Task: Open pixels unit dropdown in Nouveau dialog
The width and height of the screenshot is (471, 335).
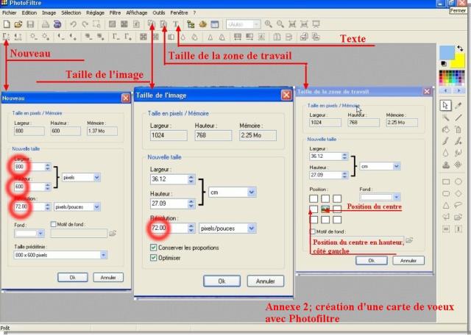Action: 96,177
